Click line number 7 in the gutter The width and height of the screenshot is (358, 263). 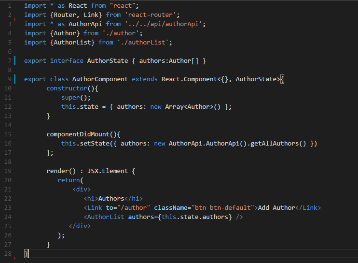click(10, 60)
